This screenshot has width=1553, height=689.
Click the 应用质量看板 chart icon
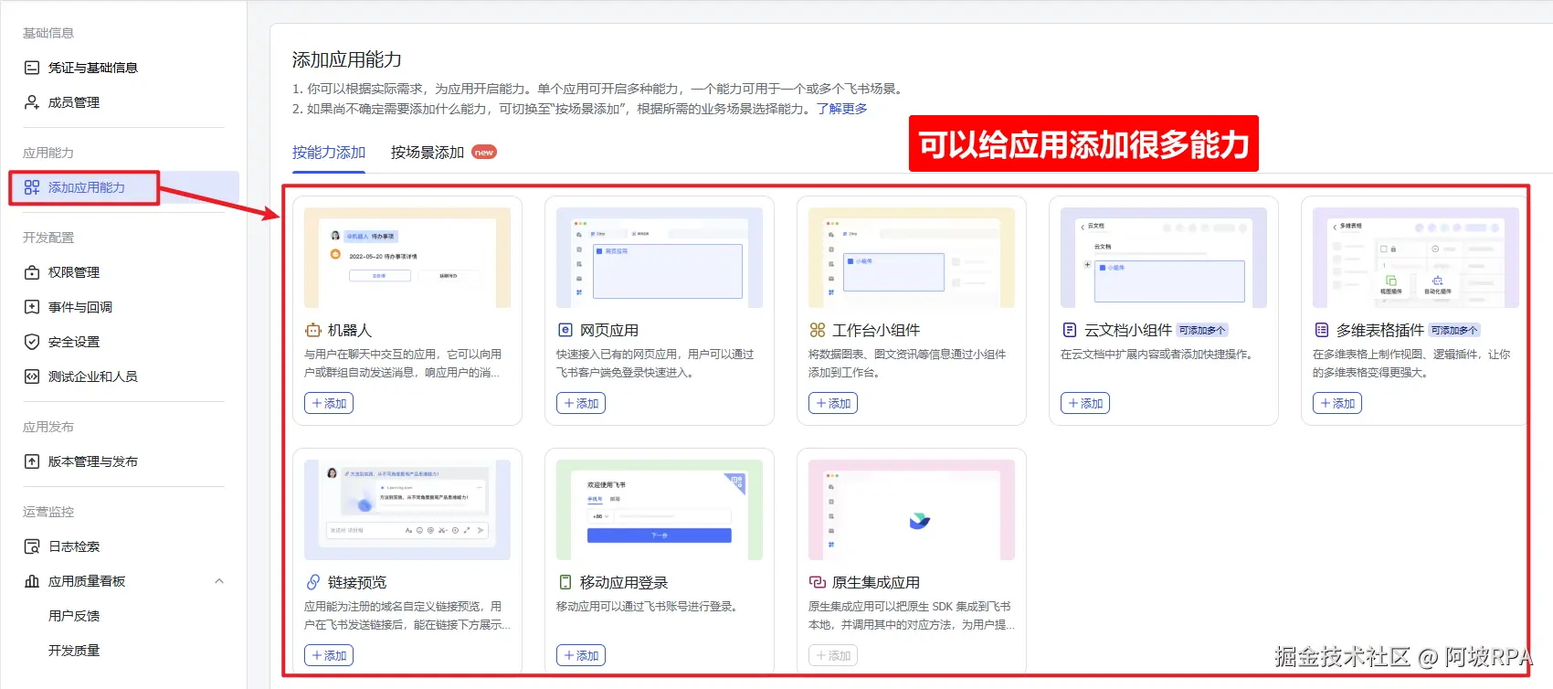coord(32,581)
